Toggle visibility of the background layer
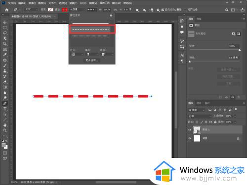The width and height of the screenshot is (247, 185). 190,138
